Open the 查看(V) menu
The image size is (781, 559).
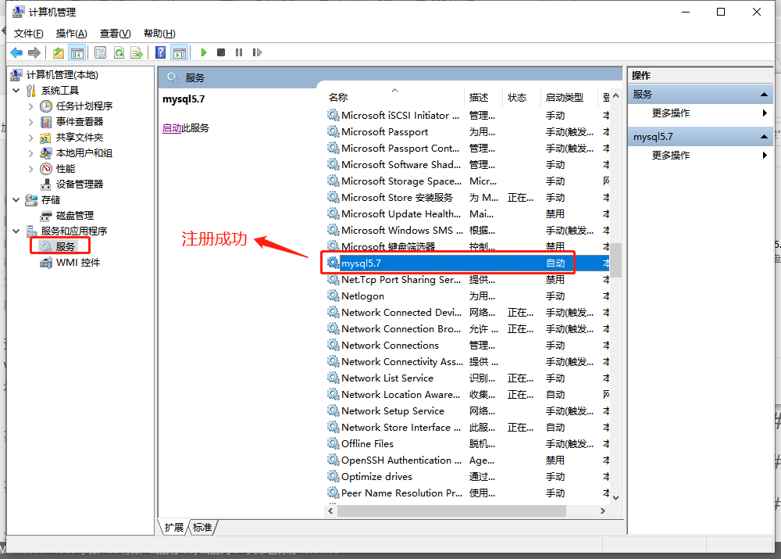click(115, 34)
